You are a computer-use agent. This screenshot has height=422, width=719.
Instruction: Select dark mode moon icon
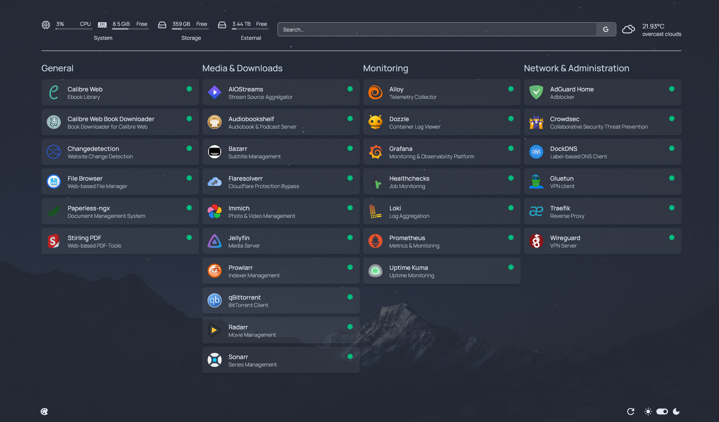point(676,412)
